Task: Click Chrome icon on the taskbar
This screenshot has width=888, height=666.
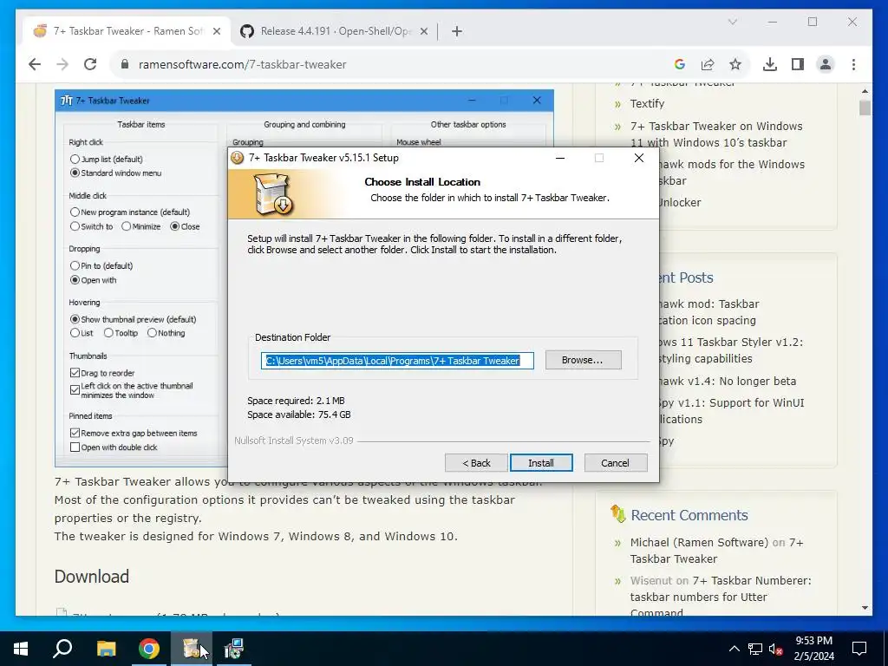Action: coord(149,649)
